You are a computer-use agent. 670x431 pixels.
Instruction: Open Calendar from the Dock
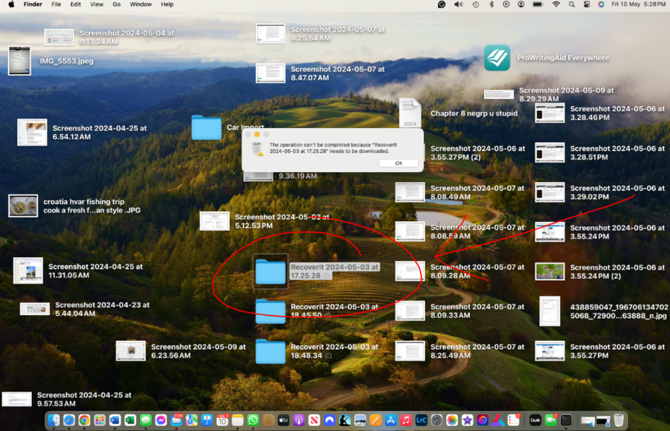point(222,420)
